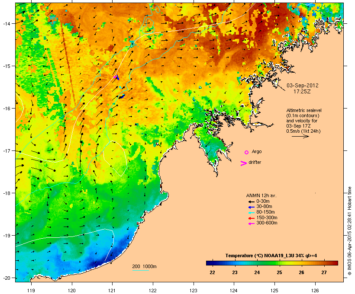Click the 'drifter' legend label

pyautogui.click(x=255, y=162)
